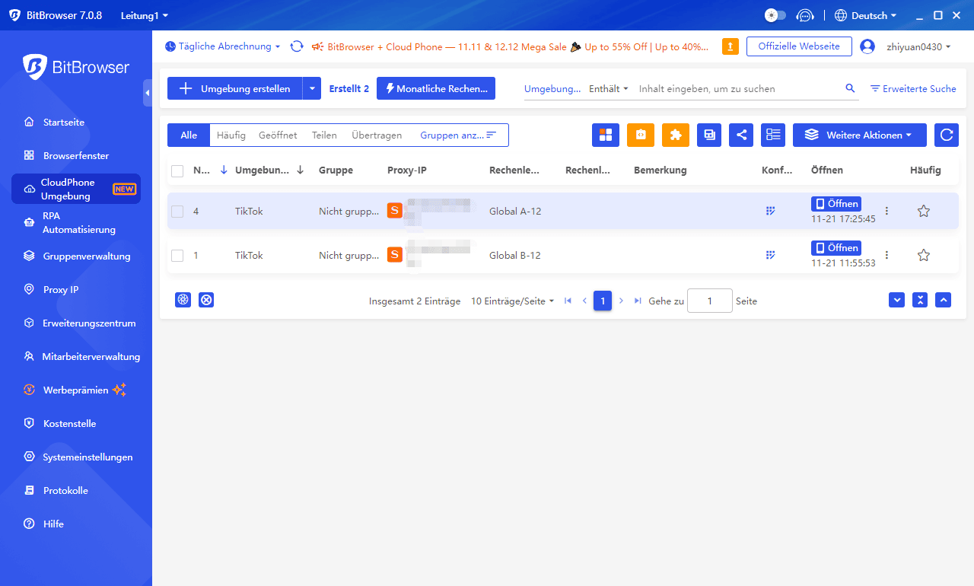Tick the select-all checkbox in table header
Image resolution: width=974 pixels, height=586 pixels.
pyautogui.click(x=177, y=170)
